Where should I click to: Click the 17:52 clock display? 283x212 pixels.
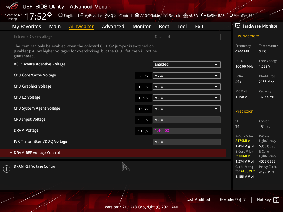pos(36,16)
